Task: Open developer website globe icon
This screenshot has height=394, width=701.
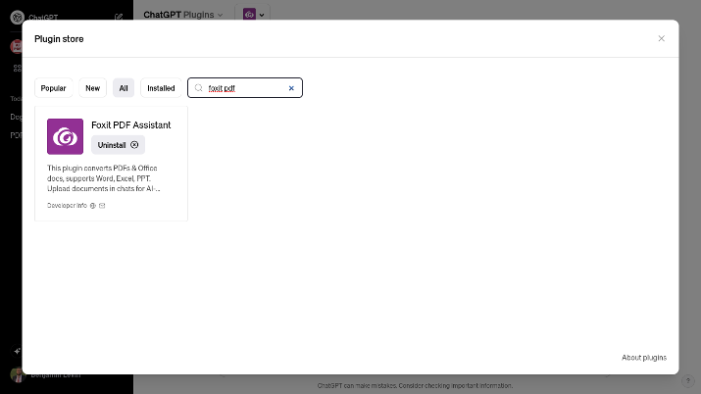Action: coord(93,206)
